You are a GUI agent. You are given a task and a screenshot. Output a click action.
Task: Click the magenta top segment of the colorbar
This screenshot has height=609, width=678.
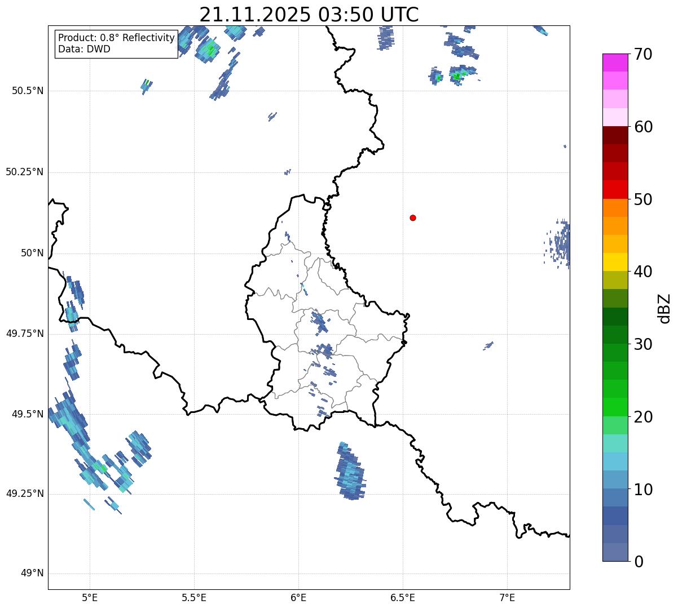pos(615,63)
